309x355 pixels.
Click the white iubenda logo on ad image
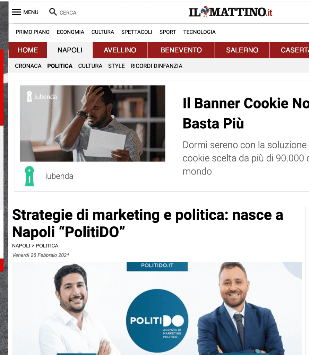[42, 96]
